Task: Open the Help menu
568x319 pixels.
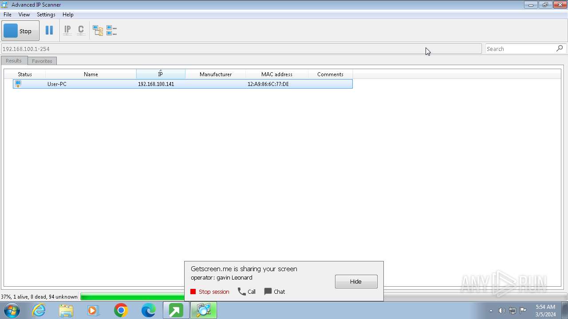Action: click(x=68, y=15)
